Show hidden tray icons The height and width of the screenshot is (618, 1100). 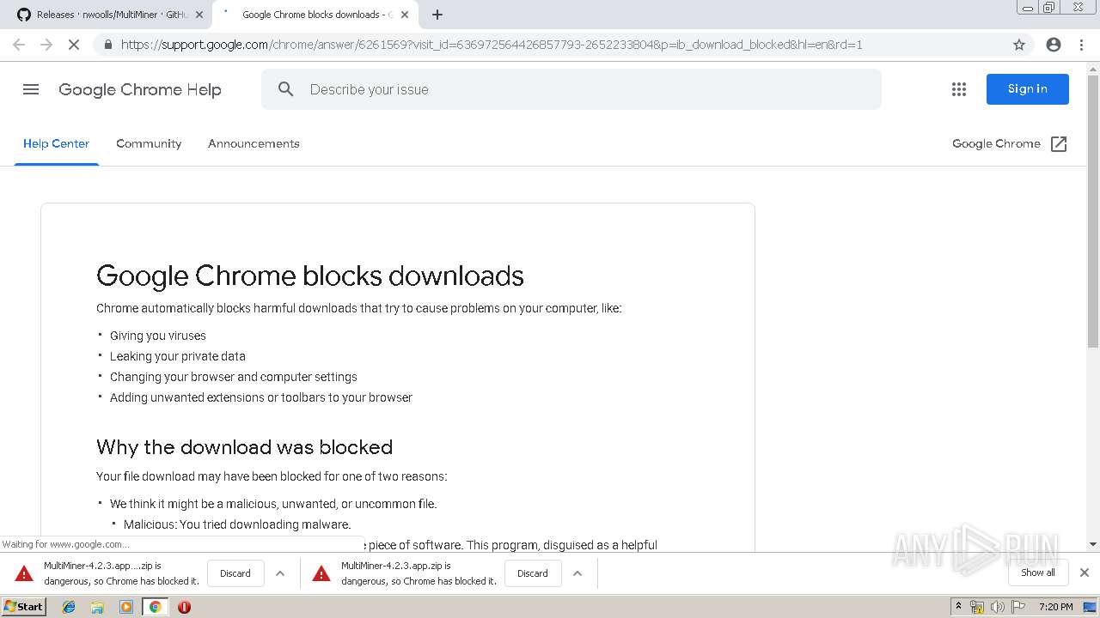tap(959, 607)
